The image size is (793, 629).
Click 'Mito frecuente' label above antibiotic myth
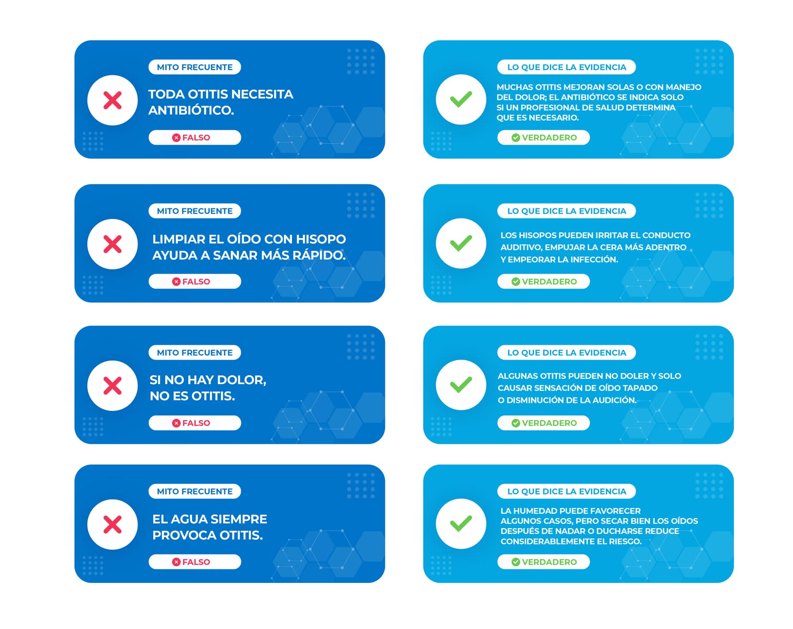(x=195, y=67)
